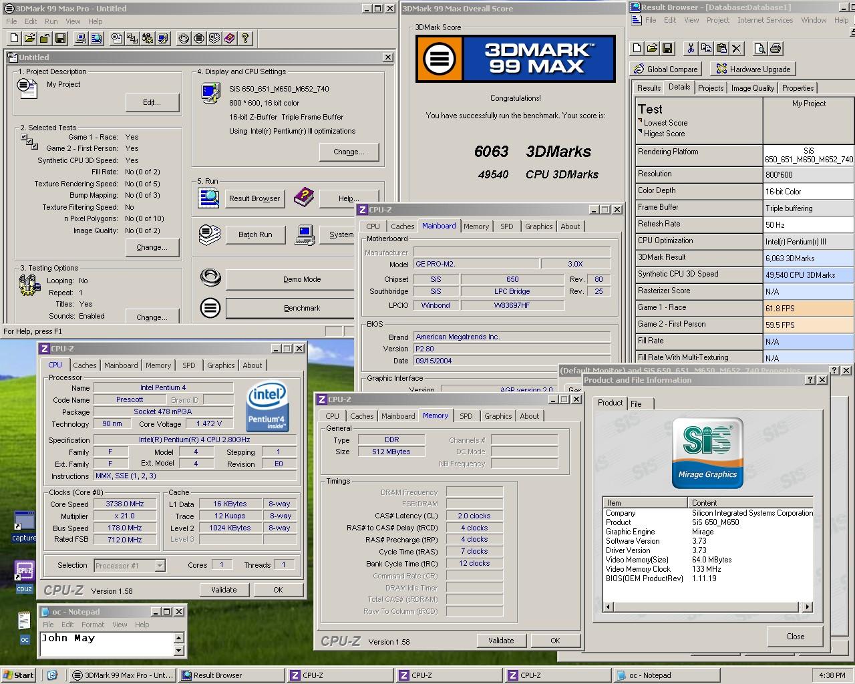855x684 pixels.
Task: Click the Start button on taskbar
Action: pos(19,675)
